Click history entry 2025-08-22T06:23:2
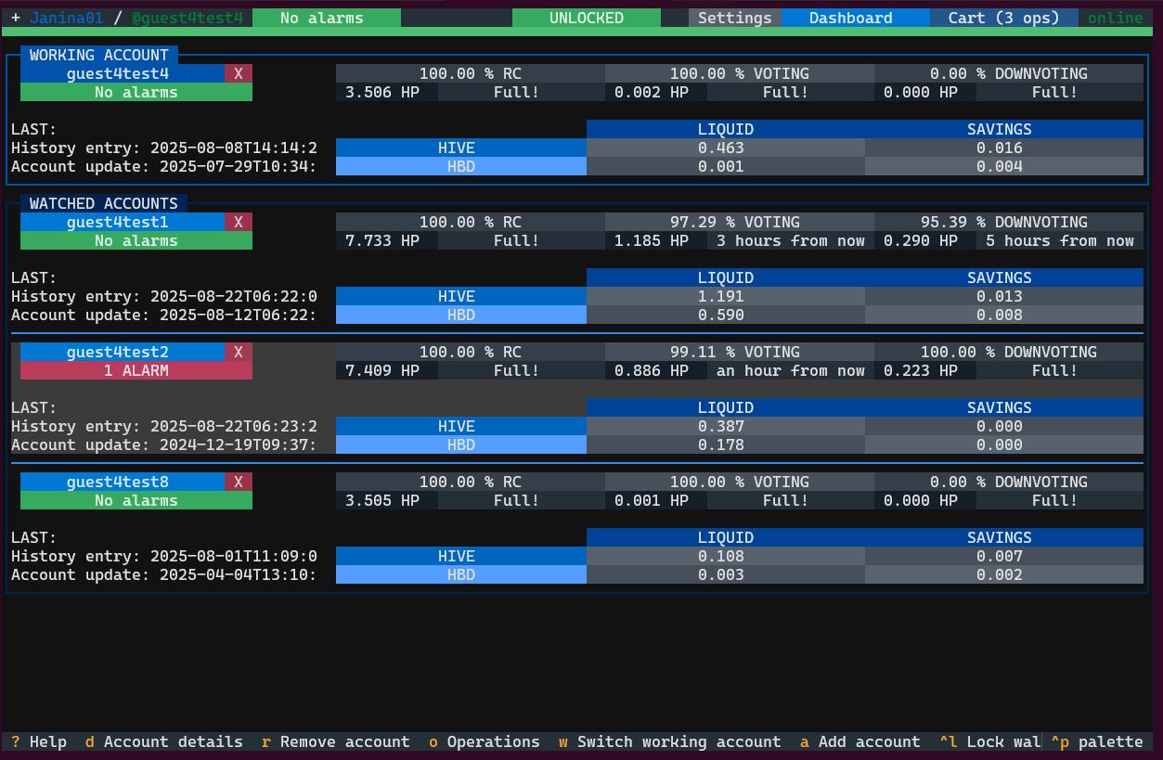 coord(164,426)
